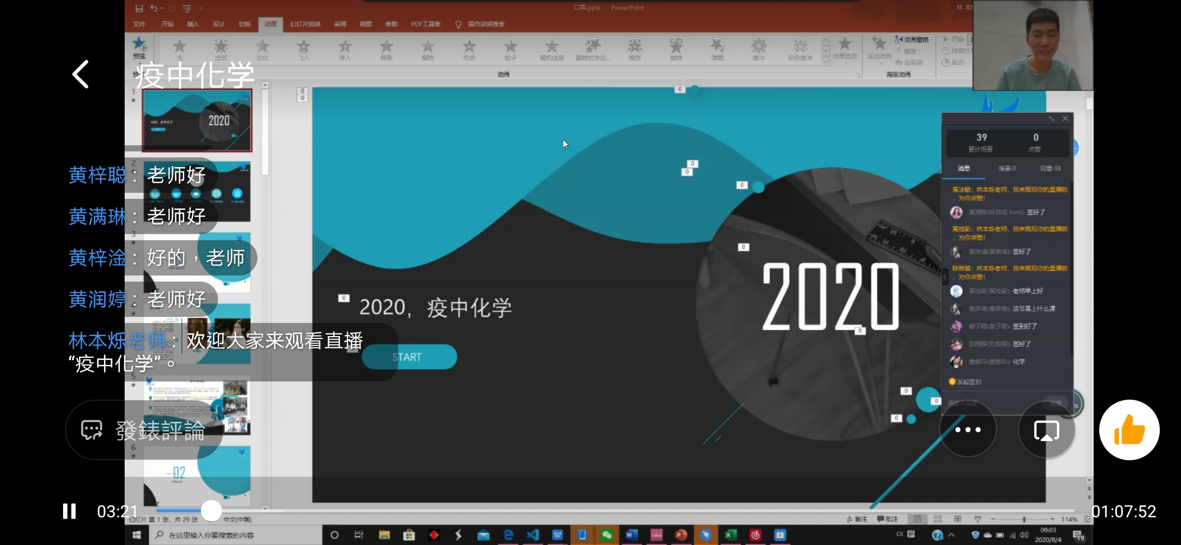Select the 形状 shape animation effect
1181x545 pixels.
pos(469,49)
